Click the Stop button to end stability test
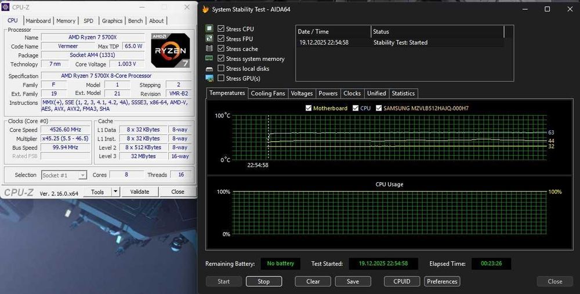 point(264,281)
